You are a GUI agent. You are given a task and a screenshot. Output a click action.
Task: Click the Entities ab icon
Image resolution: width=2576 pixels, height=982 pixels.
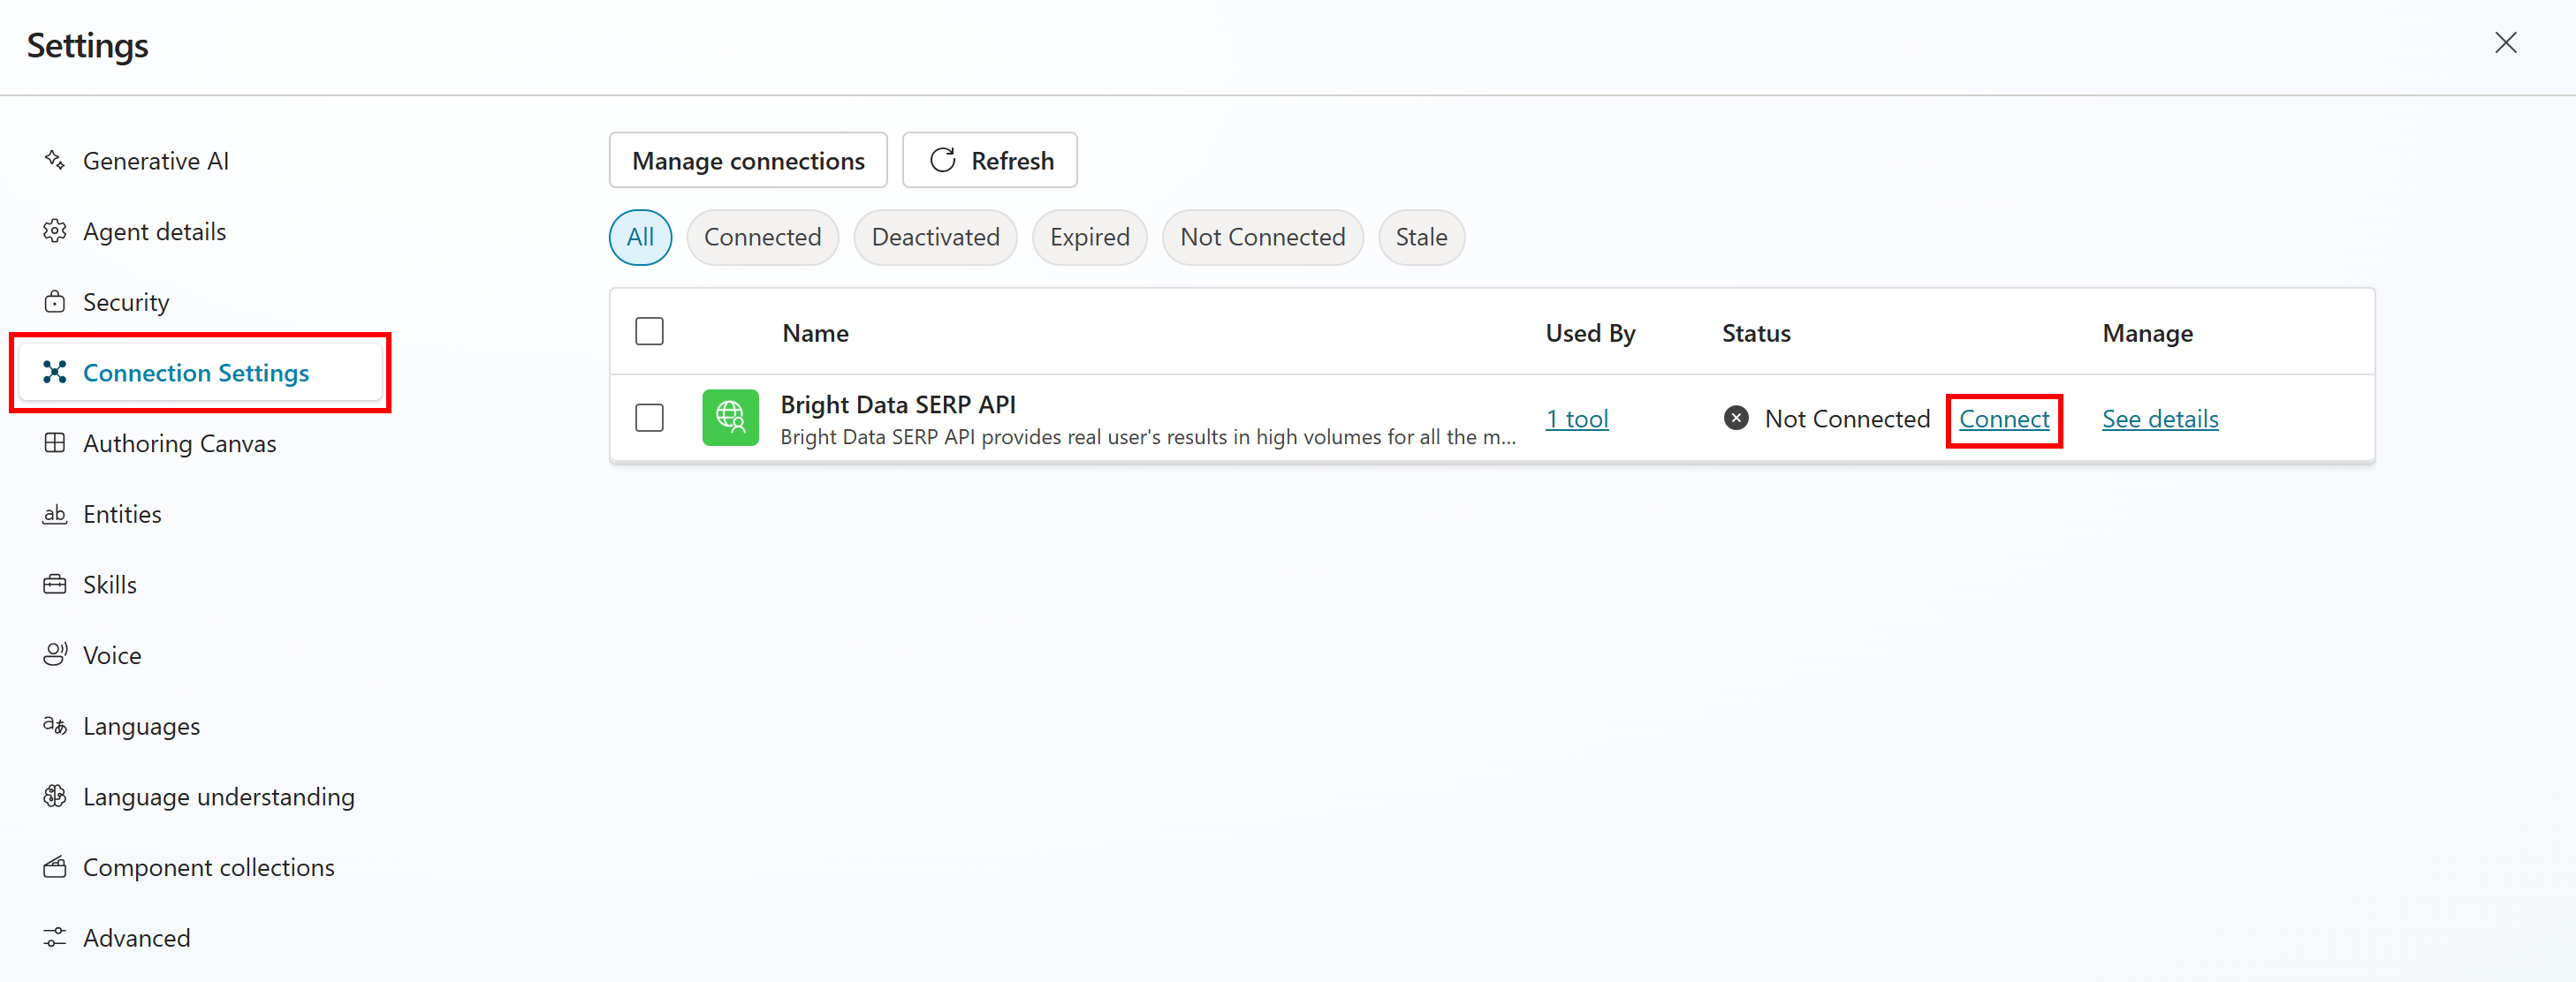55,515
